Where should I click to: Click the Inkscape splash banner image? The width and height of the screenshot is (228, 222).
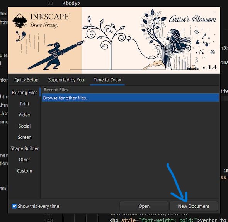[x=114, y=40]
